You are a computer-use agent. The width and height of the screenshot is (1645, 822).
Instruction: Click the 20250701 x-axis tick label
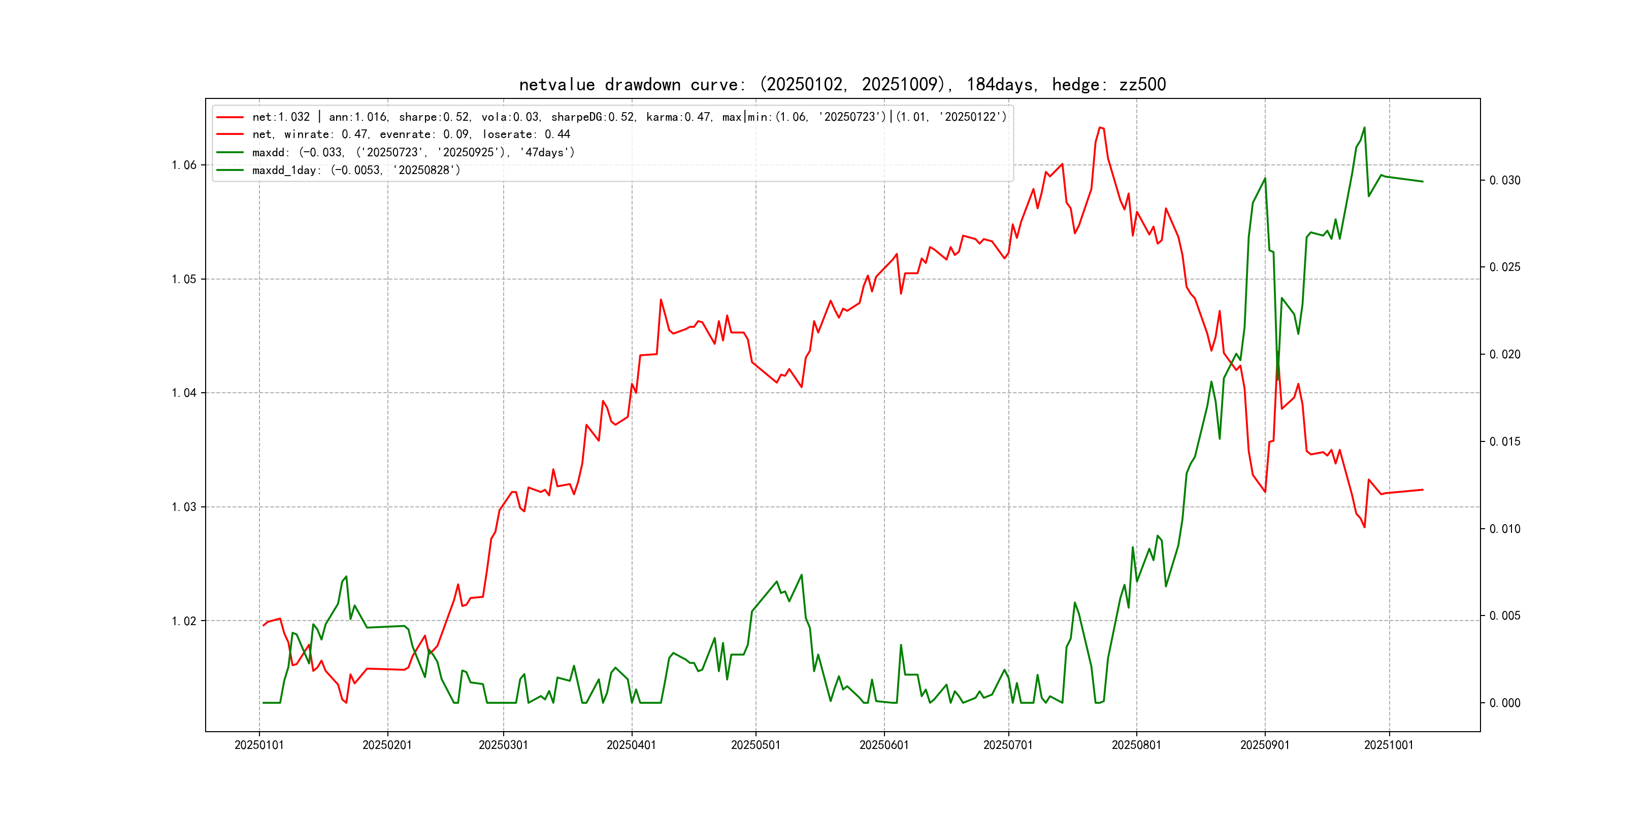(1008, 745)
